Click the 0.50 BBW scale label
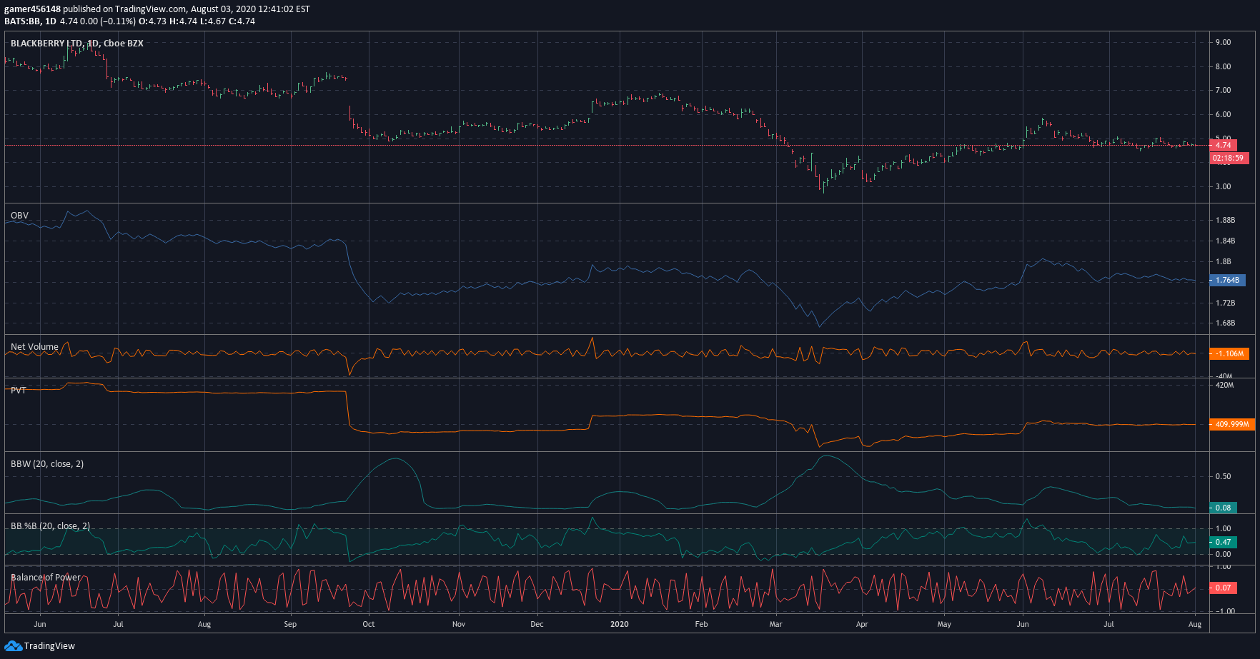The image size is (1260, 659). [x=1224, y=477]
